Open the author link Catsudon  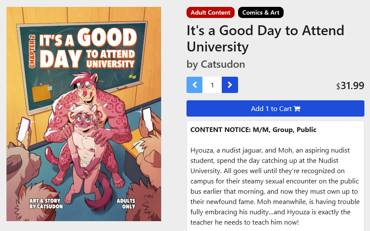tap(223, 64)
